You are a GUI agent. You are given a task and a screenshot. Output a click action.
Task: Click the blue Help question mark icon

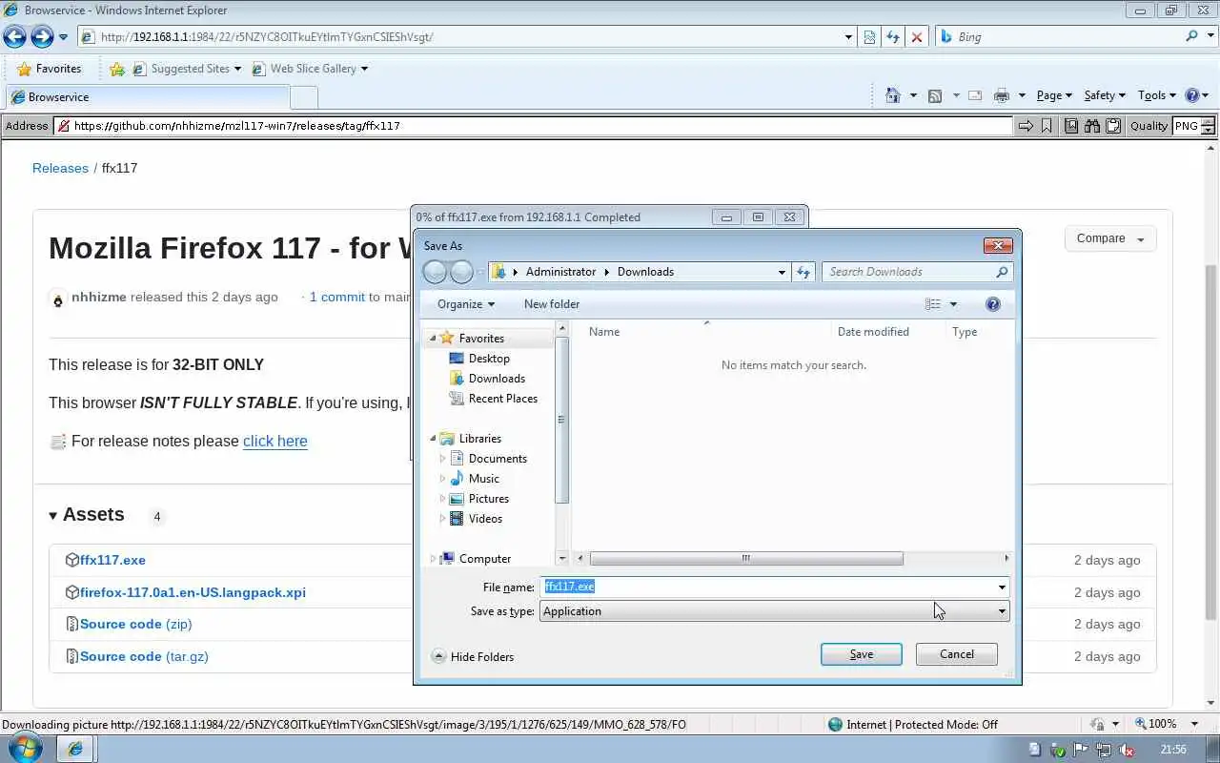(1191, 95)
